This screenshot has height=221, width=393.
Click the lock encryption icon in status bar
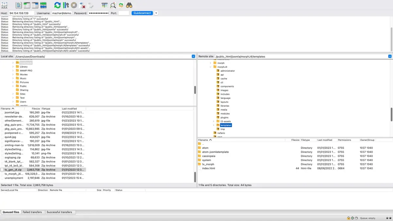pyautogui.click(x=348, y=218)
